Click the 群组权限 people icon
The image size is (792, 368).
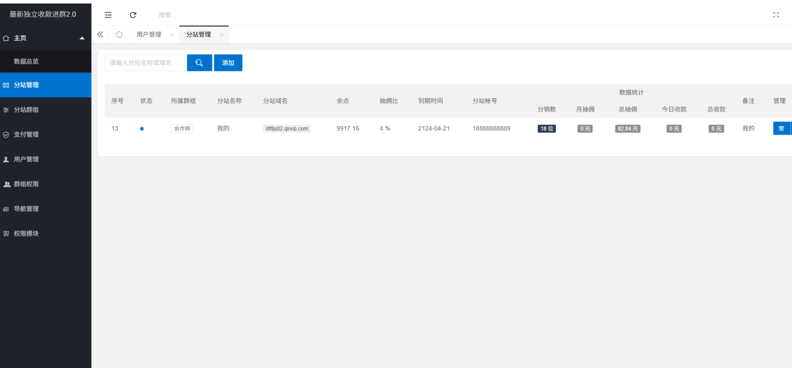click(7, 184)
